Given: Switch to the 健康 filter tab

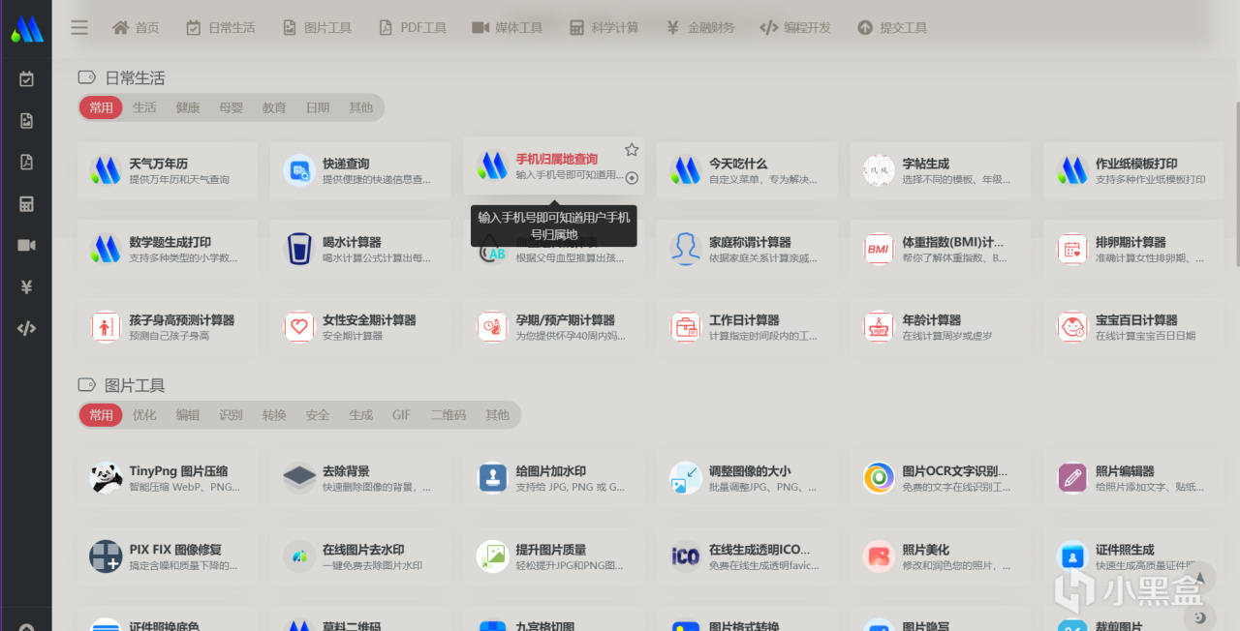Looking at the screenshot, I should point(188,107).
